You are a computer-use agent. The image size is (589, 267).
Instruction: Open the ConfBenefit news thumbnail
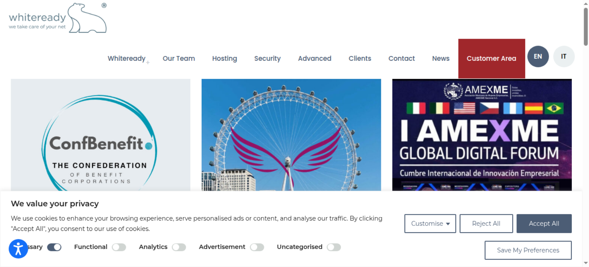click(100, 135)
